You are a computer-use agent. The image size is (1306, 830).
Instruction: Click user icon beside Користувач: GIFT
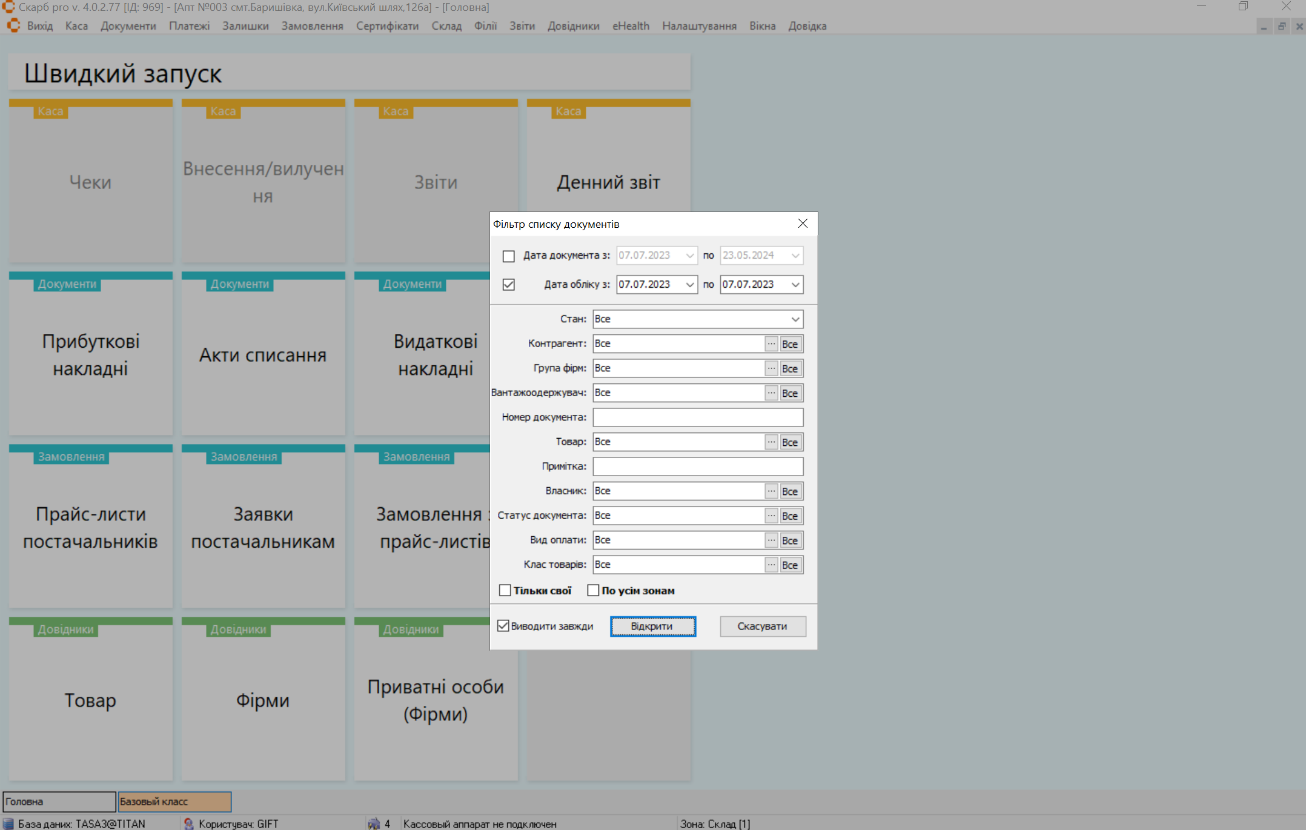coord(189,824)
